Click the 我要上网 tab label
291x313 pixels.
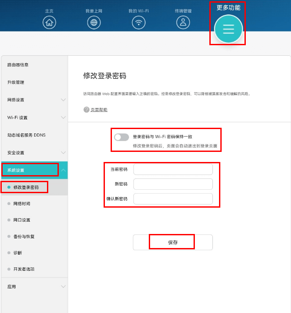tap(94, 11)
